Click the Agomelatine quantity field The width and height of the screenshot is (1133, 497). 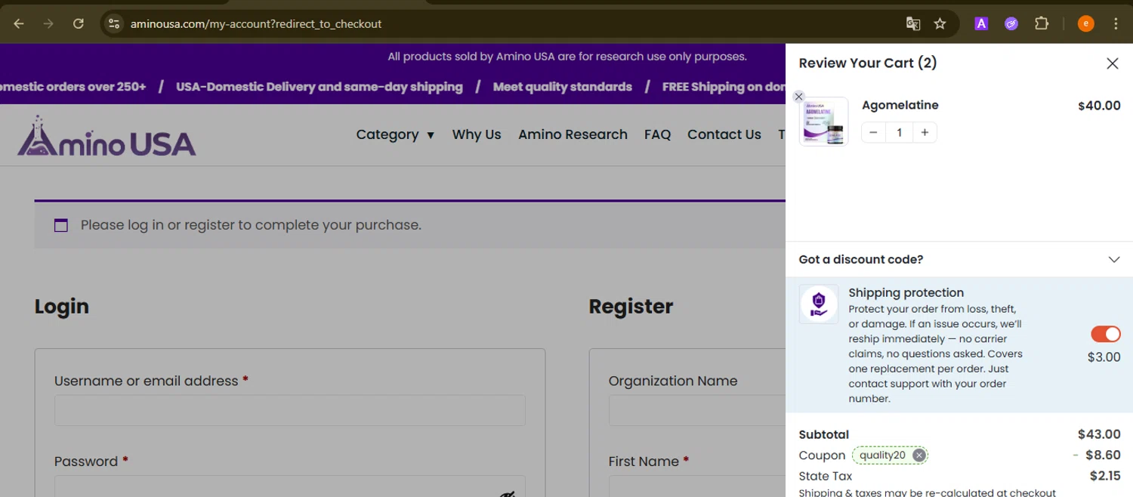(899, 132)
